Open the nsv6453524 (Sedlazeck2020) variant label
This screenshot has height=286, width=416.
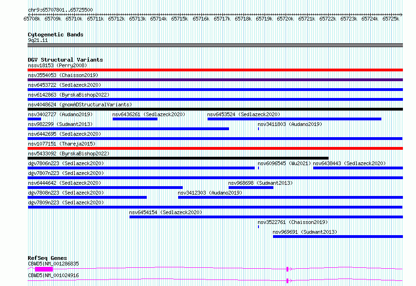tap(244, 114)
